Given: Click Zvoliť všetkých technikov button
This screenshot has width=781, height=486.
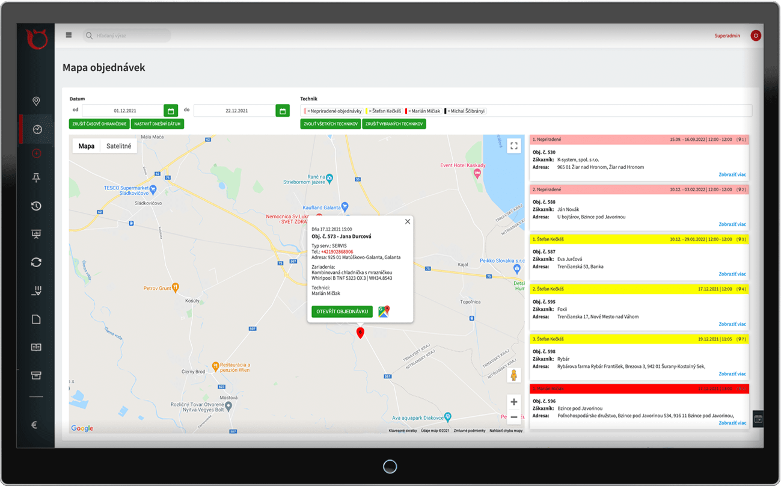Looking at the screenshot, I should [330, 124].
